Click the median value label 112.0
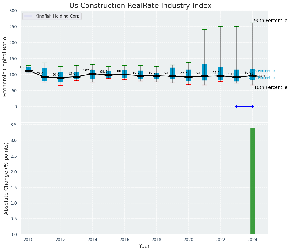 [24, 67]
